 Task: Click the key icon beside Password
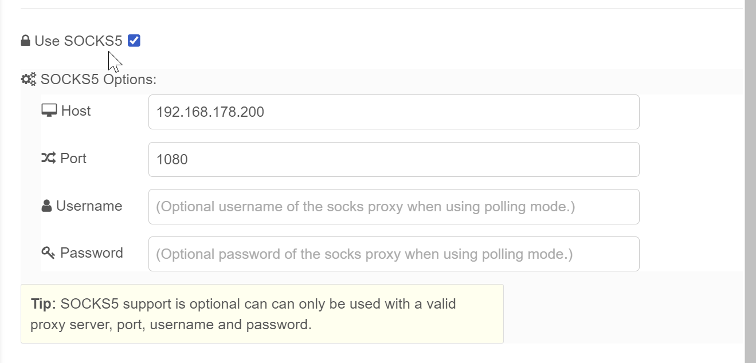(48, 252)
